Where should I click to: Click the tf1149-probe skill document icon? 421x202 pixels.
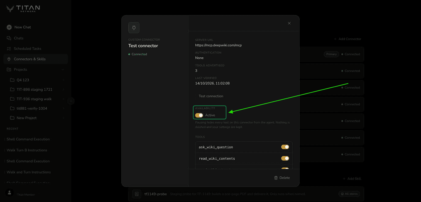pyautogui.click(x=137, y=194)
